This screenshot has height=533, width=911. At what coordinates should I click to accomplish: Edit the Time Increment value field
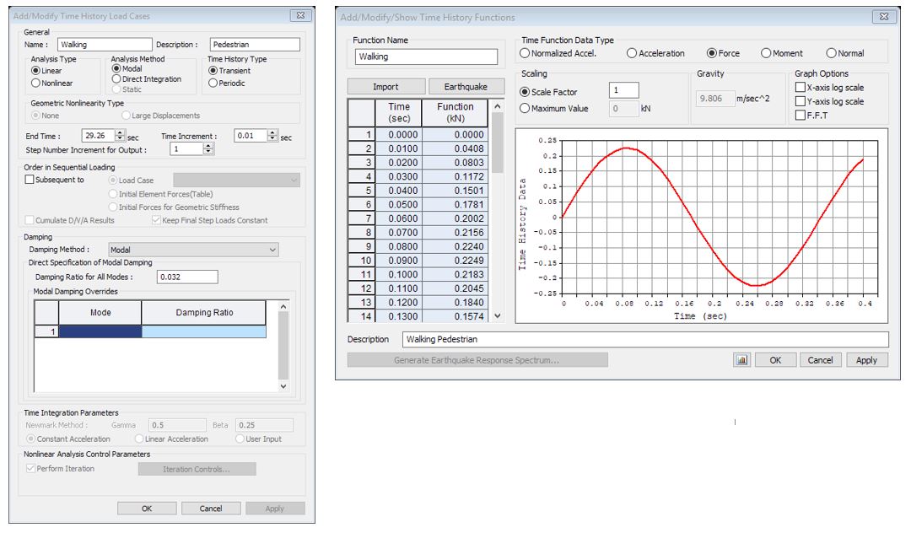251,135
